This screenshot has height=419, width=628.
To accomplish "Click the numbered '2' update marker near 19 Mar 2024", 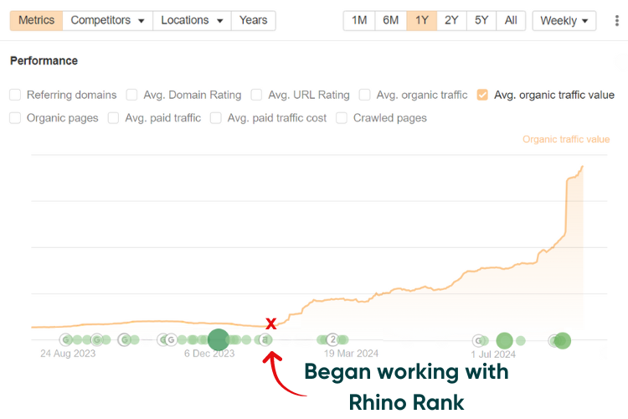I will pyautogui.click(x=332, y=340).
